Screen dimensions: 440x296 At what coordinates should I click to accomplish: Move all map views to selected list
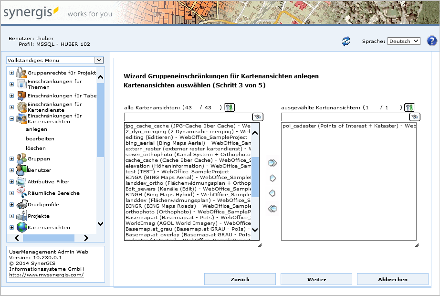[x=272, y=163]
